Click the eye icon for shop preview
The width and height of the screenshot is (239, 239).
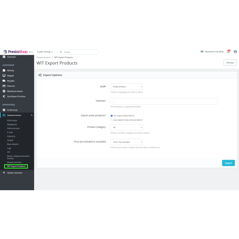point(202,51)
